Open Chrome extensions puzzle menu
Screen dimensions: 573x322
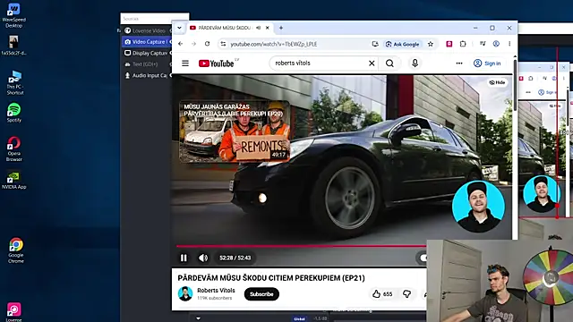click(x=463, y=44)
